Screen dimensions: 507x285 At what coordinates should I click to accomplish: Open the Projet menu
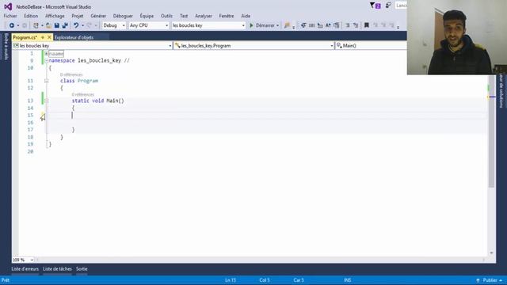78,16
